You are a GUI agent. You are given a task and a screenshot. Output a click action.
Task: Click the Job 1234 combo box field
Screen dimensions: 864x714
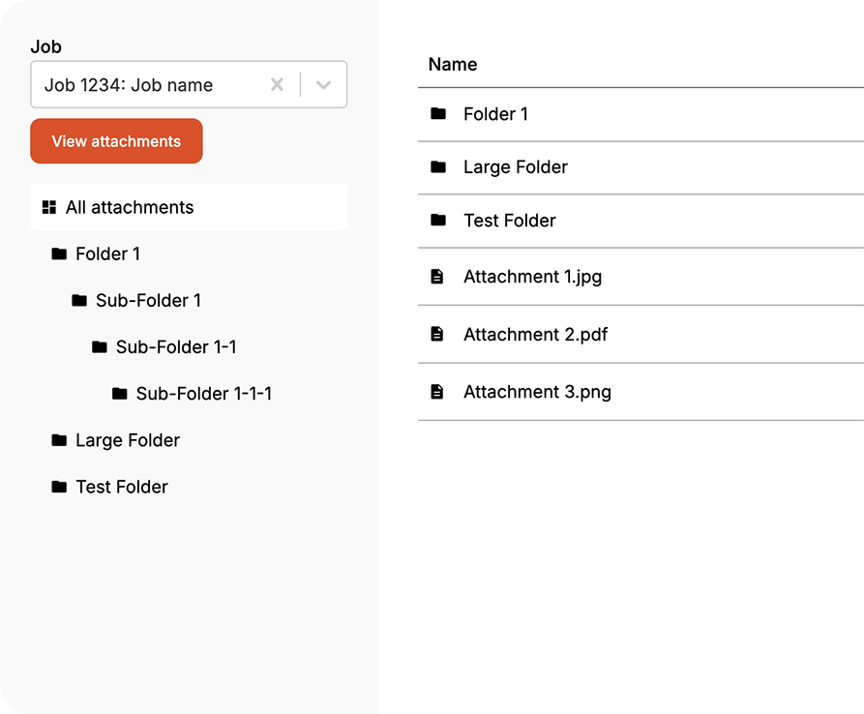[145, 85]
